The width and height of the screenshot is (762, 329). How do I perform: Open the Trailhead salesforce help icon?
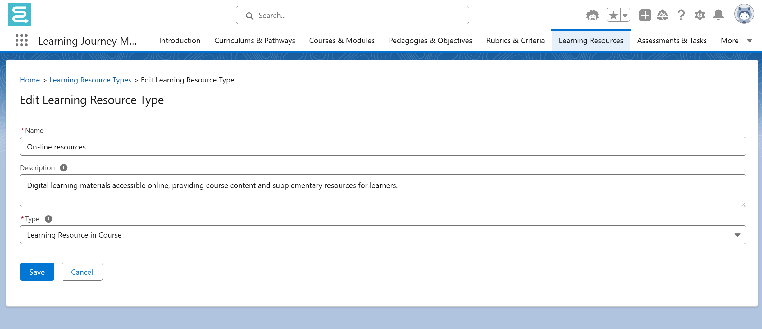click(663, 15)
